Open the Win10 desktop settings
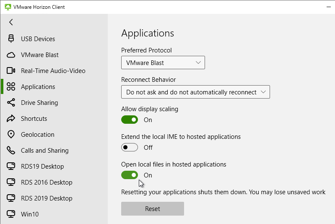This screenshot has width=335, height=224. 54,214
